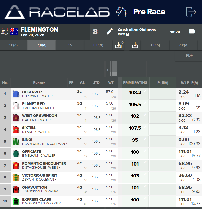Screen dimensions: 202x209
Task: Open the race video camera icon
Action: (x=192, y=32)
